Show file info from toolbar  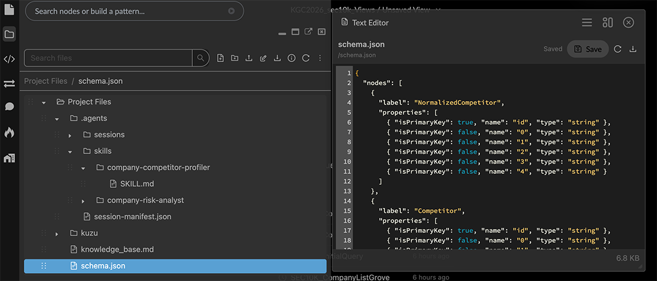pyautogui.click(x=291, y=58)
